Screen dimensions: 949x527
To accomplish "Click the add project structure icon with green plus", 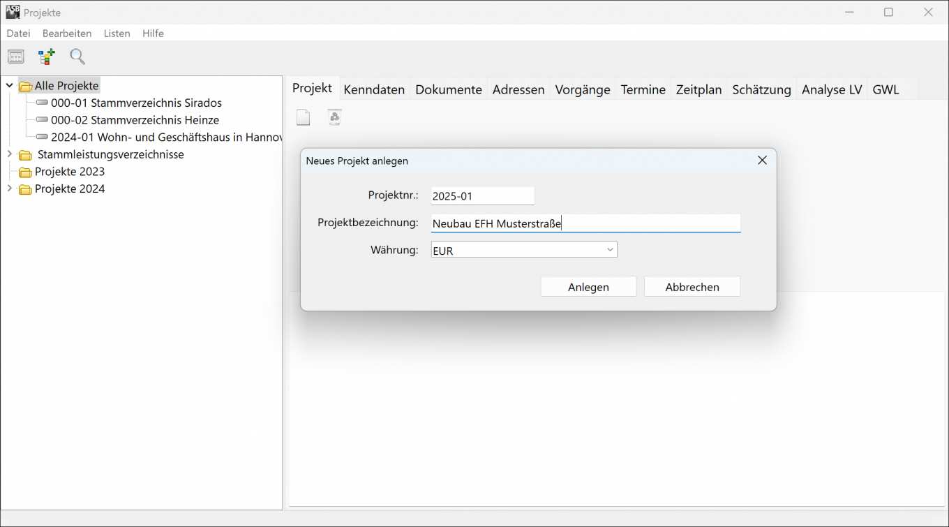I will [47, 57].
